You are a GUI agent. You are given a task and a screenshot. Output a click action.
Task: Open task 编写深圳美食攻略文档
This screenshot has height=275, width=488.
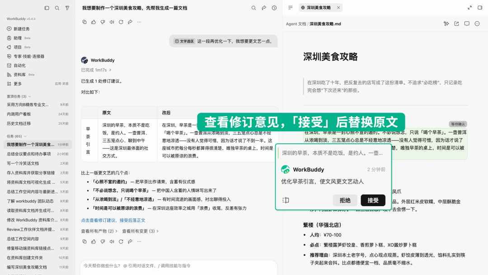(38, 267)
